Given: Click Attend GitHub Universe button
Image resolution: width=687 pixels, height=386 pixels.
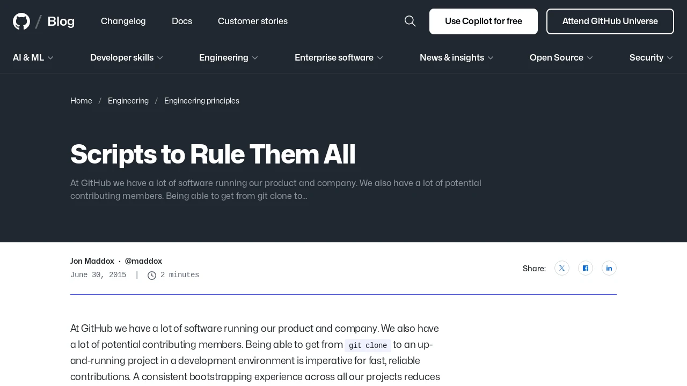Looking at the screenshot, I should 610,21.
